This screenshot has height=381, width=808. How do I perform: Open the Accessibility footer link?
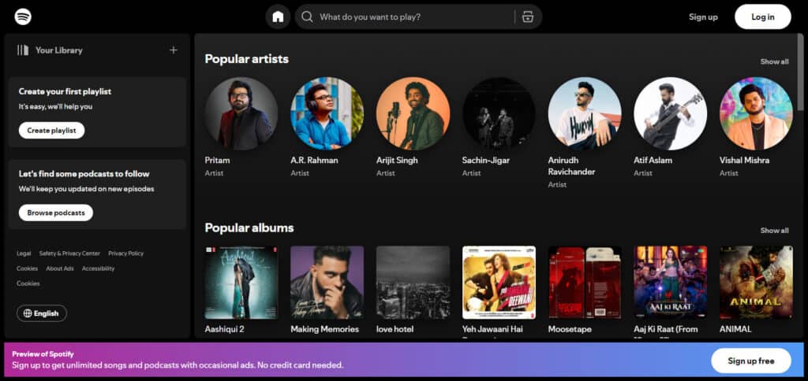pyautogui.click(x=98, y=268)
